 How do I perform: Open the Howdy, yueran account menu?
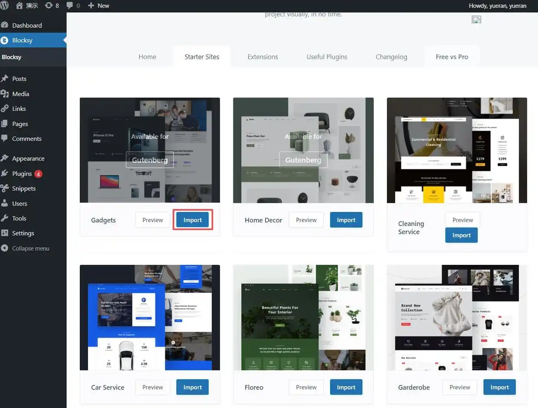coord(497,6)
